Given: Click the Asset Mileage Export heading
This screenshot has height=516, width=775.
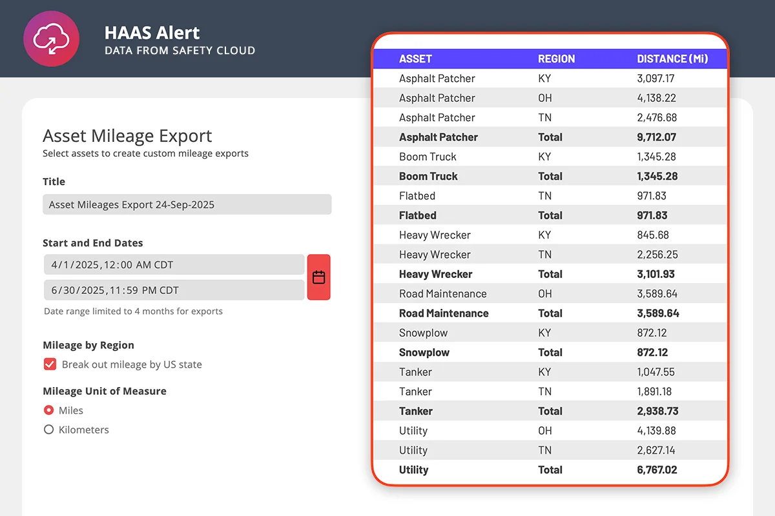Looking at the screenshot, I should pyautogui.click(x=127, y=136).
